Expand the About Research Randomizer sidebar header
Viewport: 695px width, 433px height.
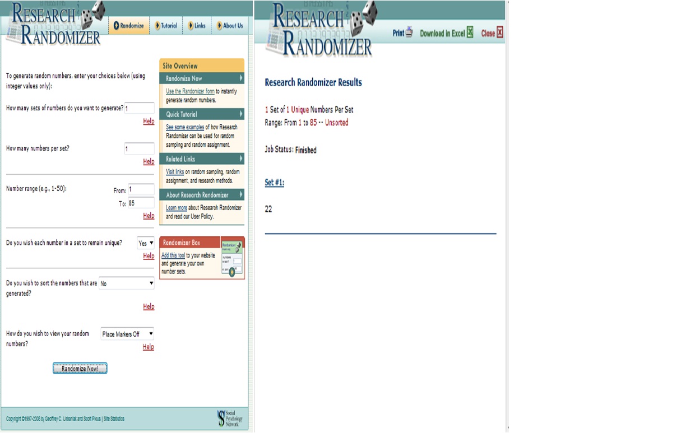(202, 195)
